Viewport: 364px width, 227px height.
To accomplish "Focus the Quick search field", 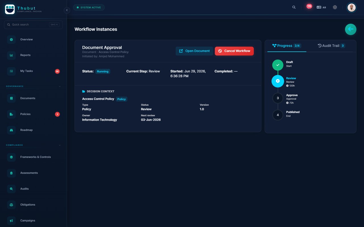I will (33, 25).
